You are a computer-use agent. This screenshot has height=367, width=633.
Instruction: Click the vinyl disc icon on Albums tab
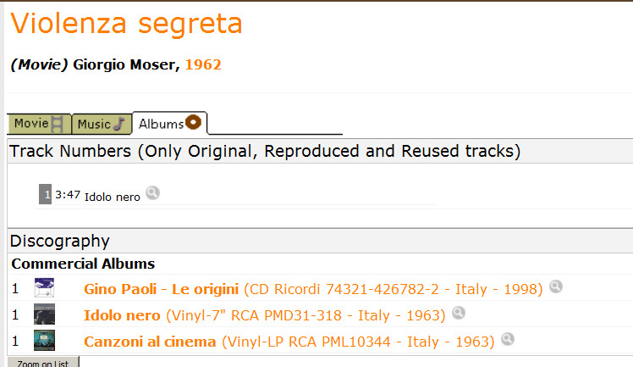pos(193,122)
